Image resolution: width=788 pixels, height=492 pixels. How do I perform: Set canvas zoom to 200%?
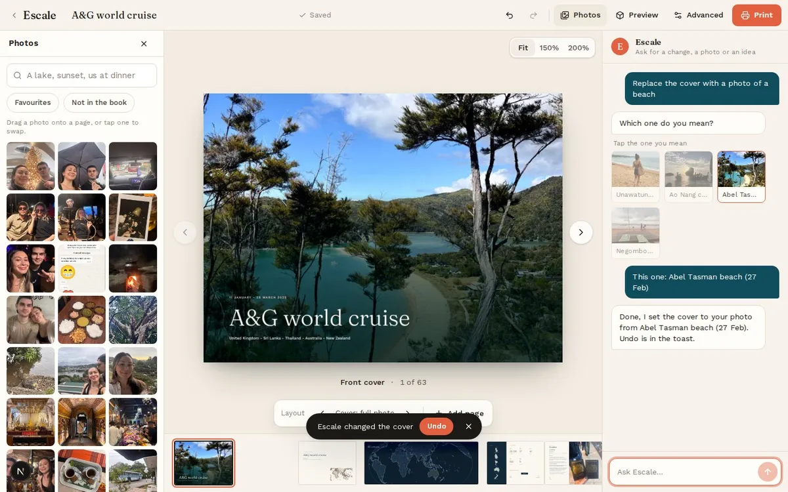(x=579, y=48)
